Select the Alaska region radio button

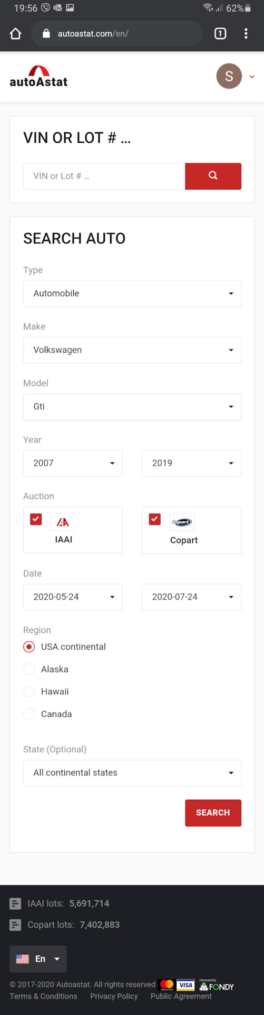[x=30, y=669]
